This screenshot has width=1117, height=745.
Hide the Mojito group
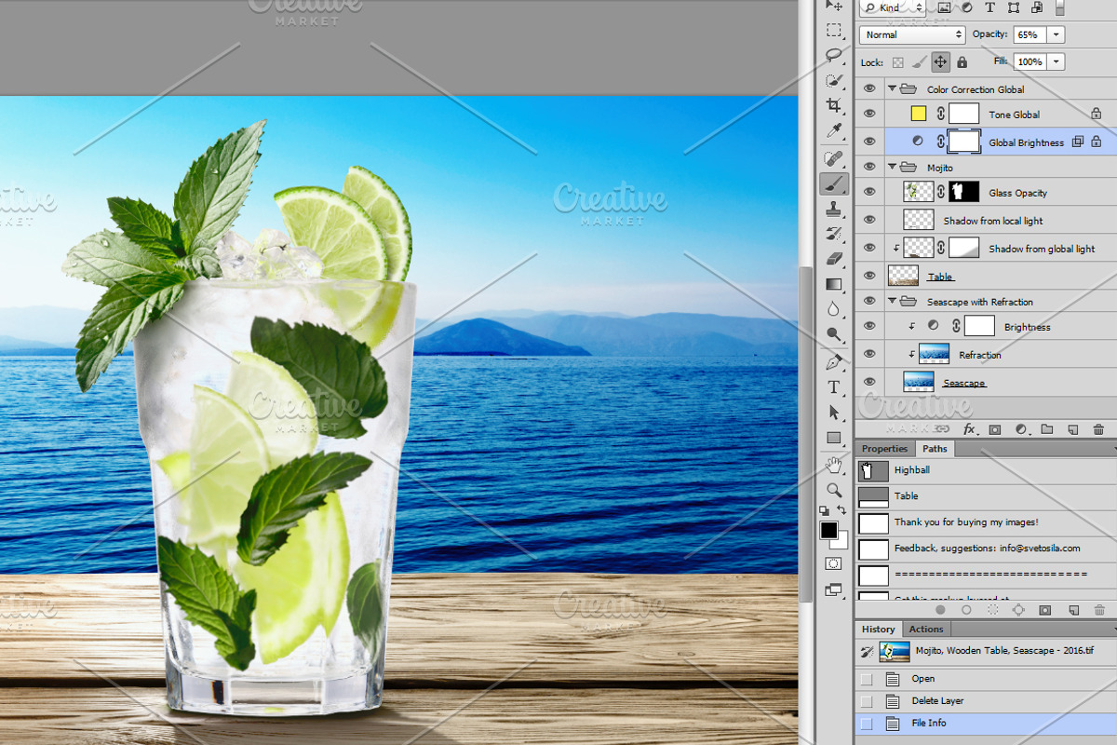coord(869,167)
